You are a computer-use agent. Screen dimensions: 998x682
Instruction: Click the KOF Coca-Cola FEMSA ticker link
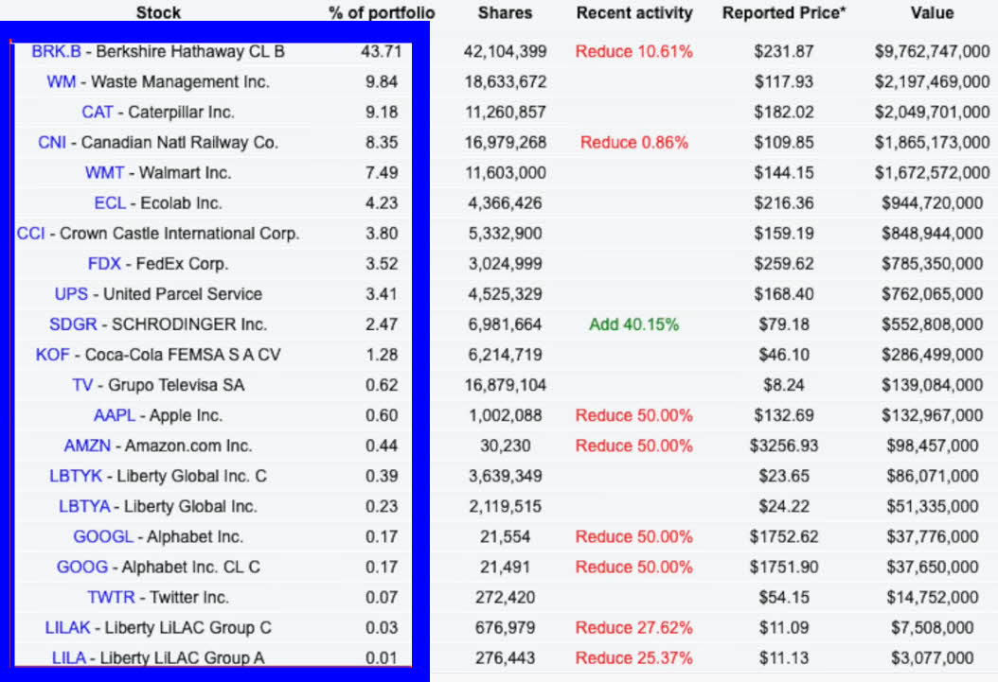pyautogui.click(x=52, y=354)
